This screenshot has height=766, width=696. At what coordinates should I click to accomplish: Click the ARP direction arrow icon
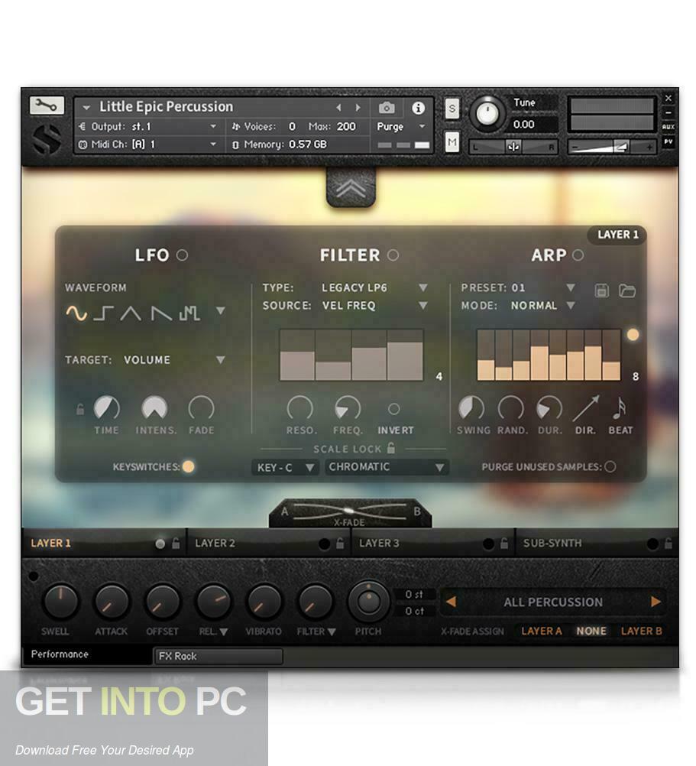tap(585, 408)
